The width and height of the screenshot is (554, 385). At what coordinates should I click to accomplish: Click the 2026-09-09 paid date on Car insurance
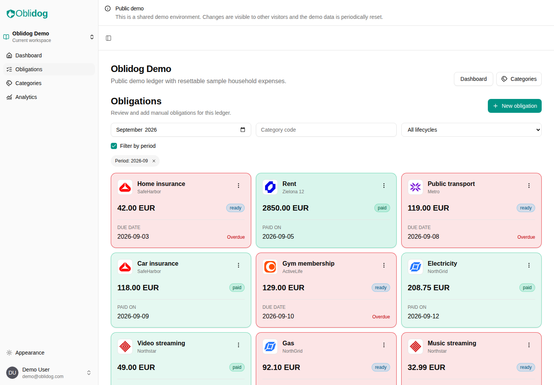[x=133, y=316]
